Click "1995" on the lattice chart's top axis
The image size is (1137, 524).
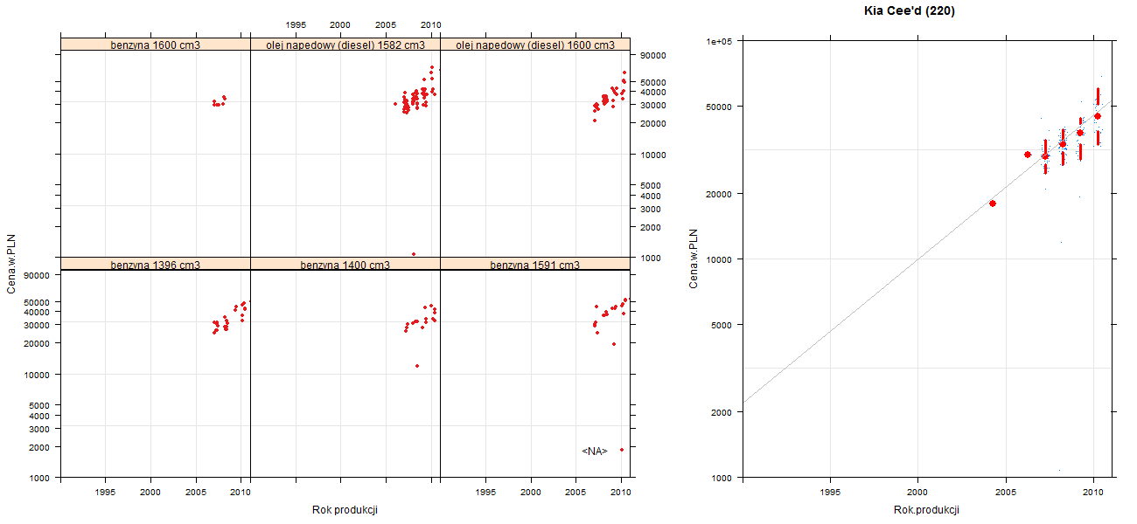pyautogui.click(x=296, y=24)
